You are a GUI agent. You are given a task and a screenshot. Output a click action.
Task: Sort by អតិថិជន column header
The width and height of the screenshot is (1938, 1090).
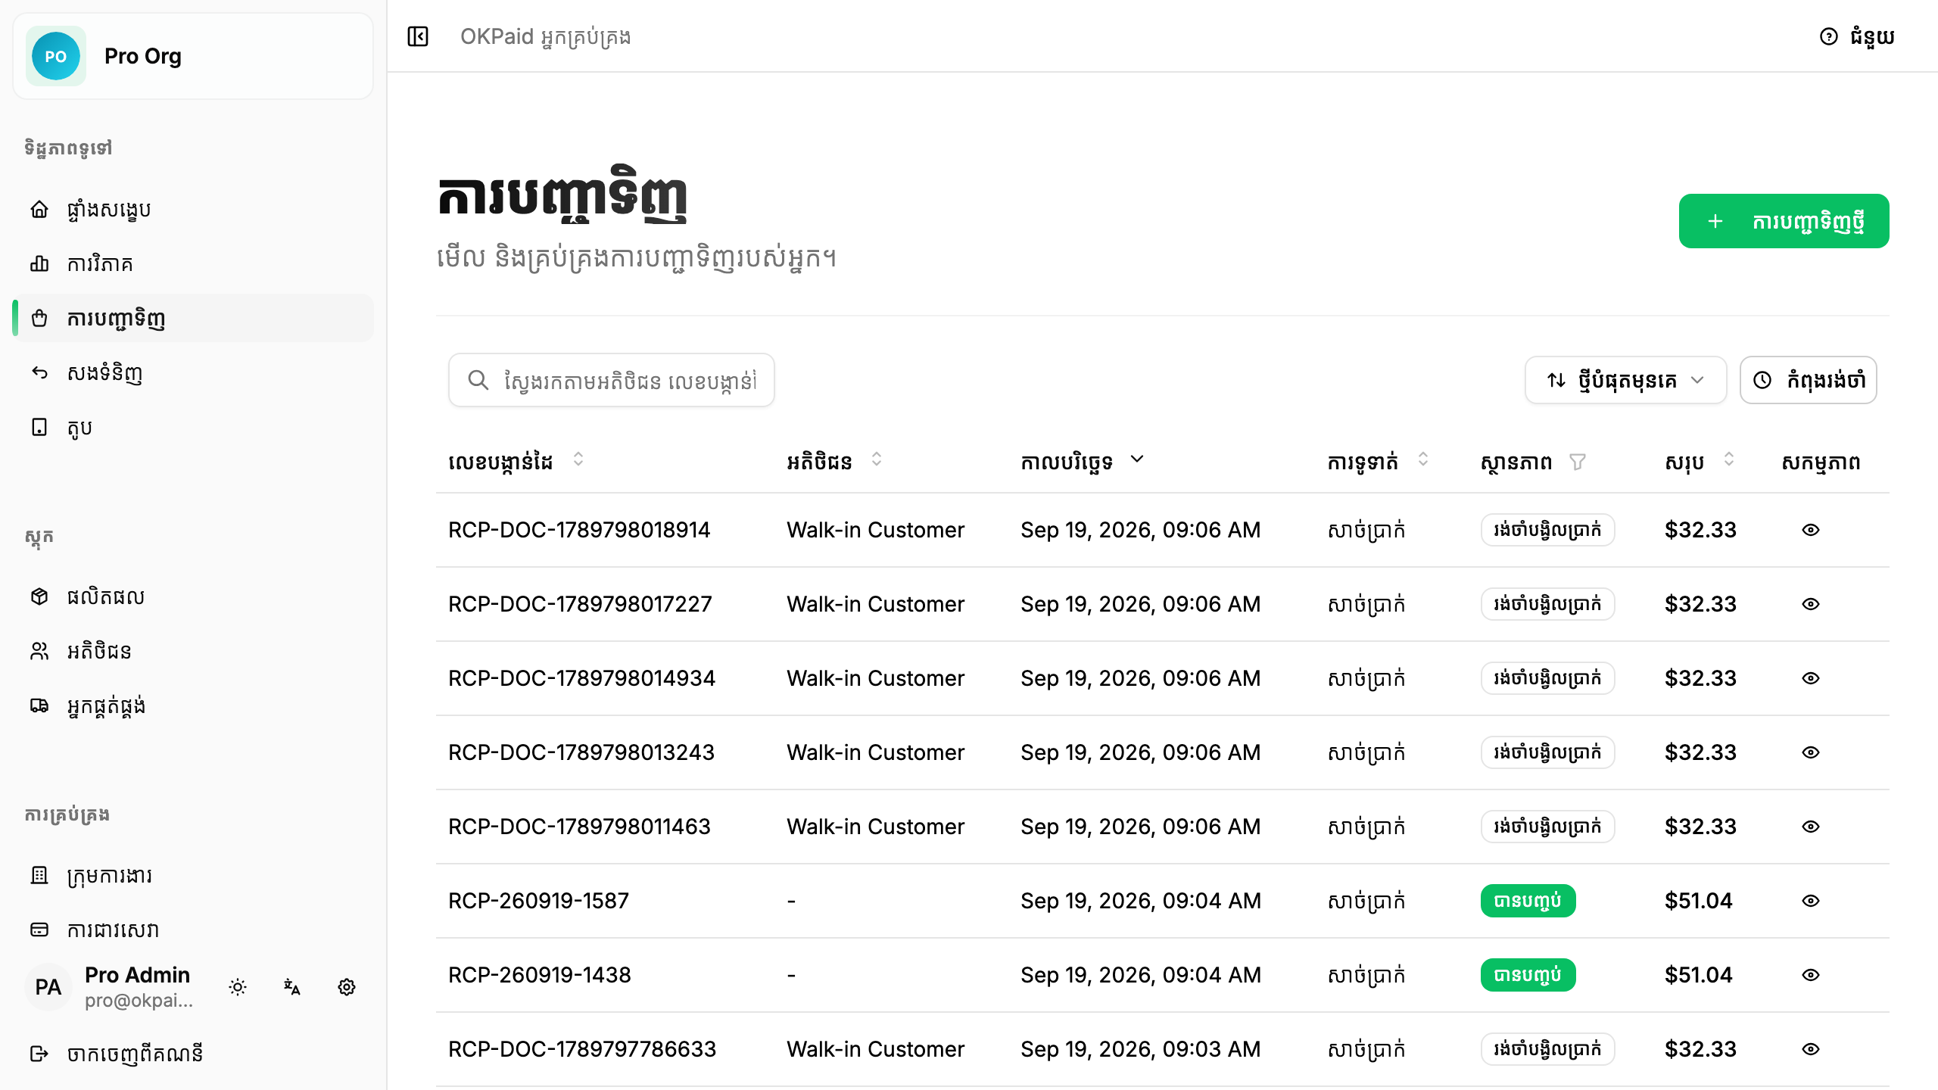(834, 461)
